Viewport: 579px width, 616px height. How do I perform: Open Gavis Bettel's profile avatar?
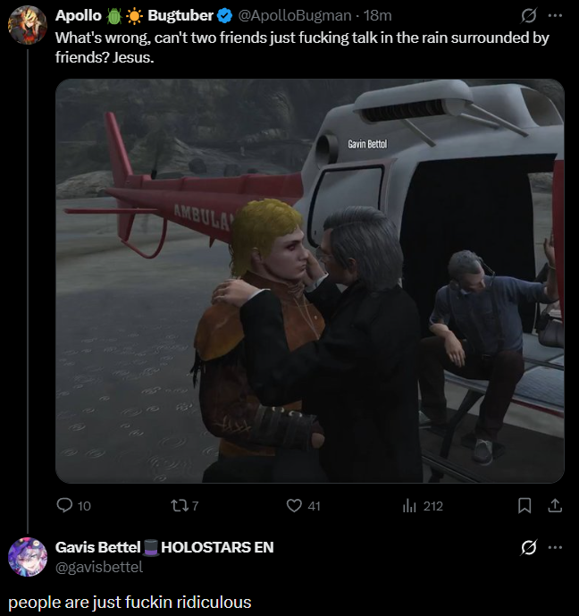[28, 557]
